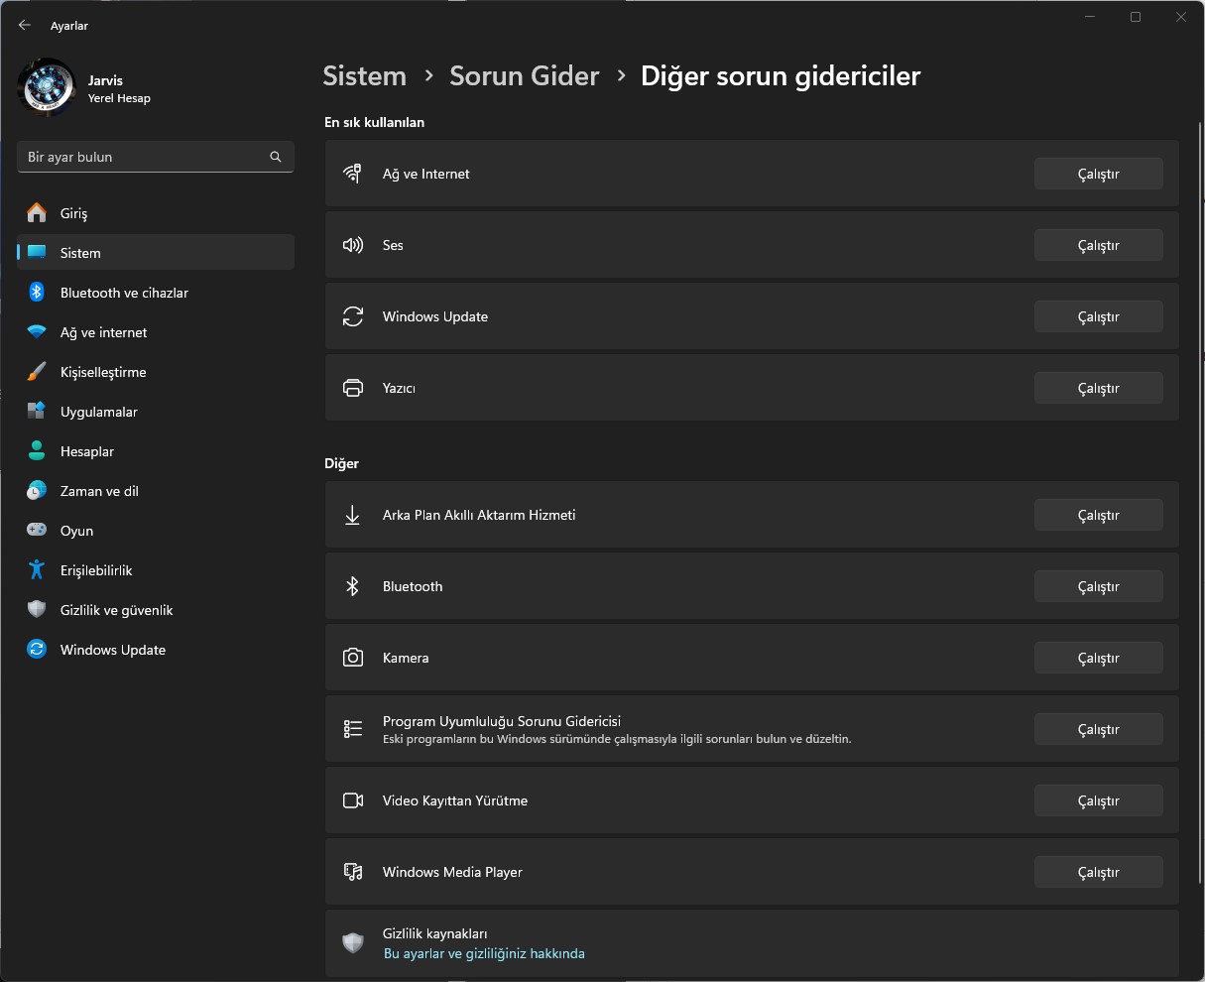This screenshot has width=1205, height=982.
Task: Click the Kişiselleştirme paintbrush icon
Action: [x=37, y=372]
